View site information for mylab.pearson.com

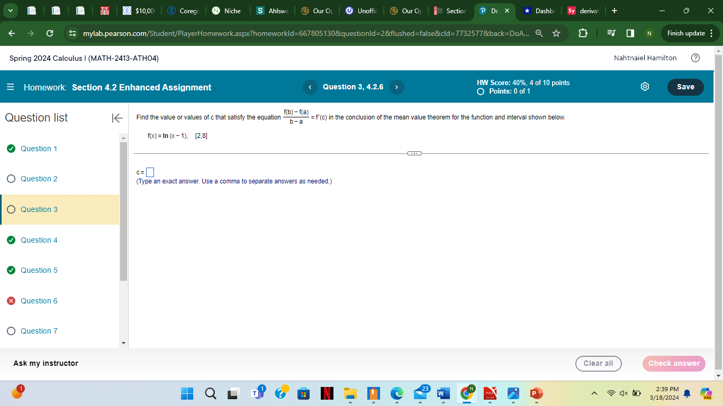(73, 33)
